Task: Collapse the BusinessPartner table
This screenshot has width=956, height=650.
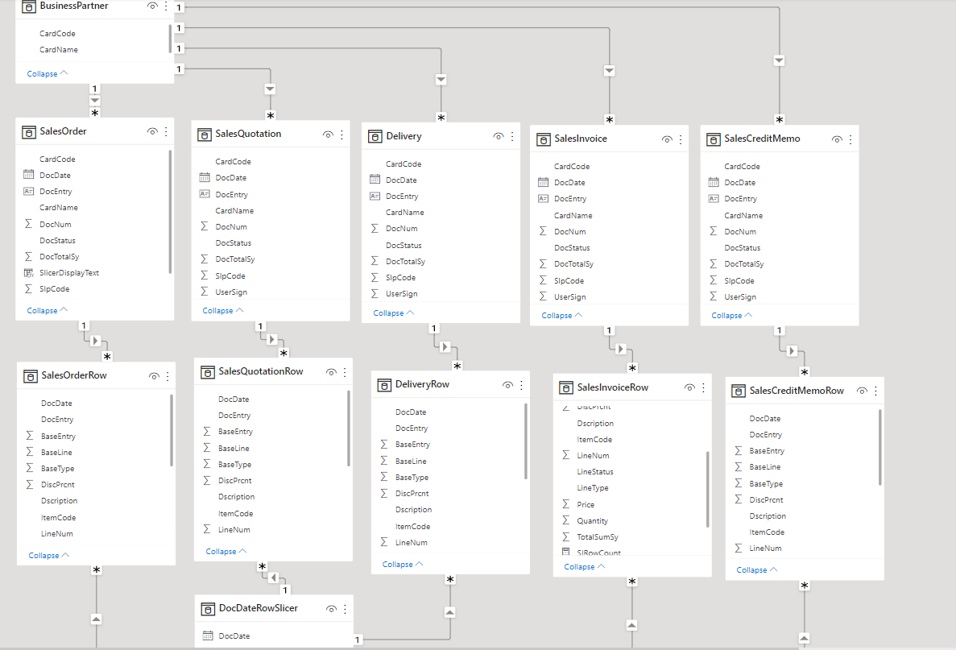Action: 47,73
